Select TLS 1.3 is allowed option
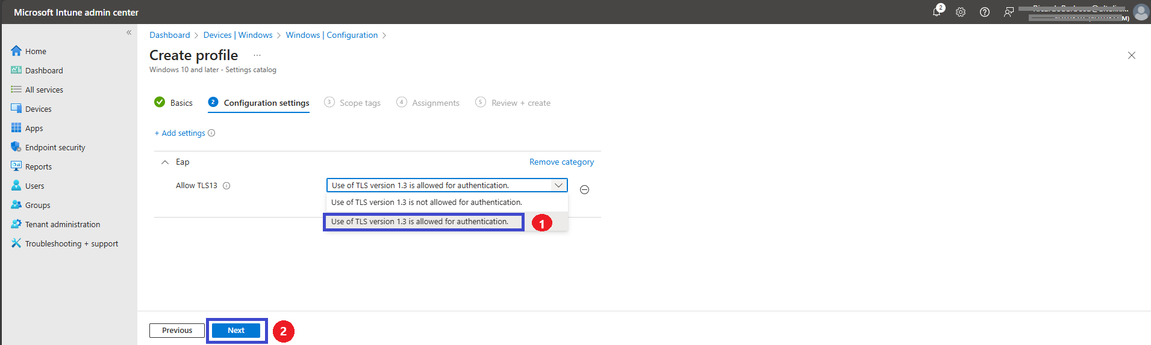 pyautogui.click(x=420, y=222)
